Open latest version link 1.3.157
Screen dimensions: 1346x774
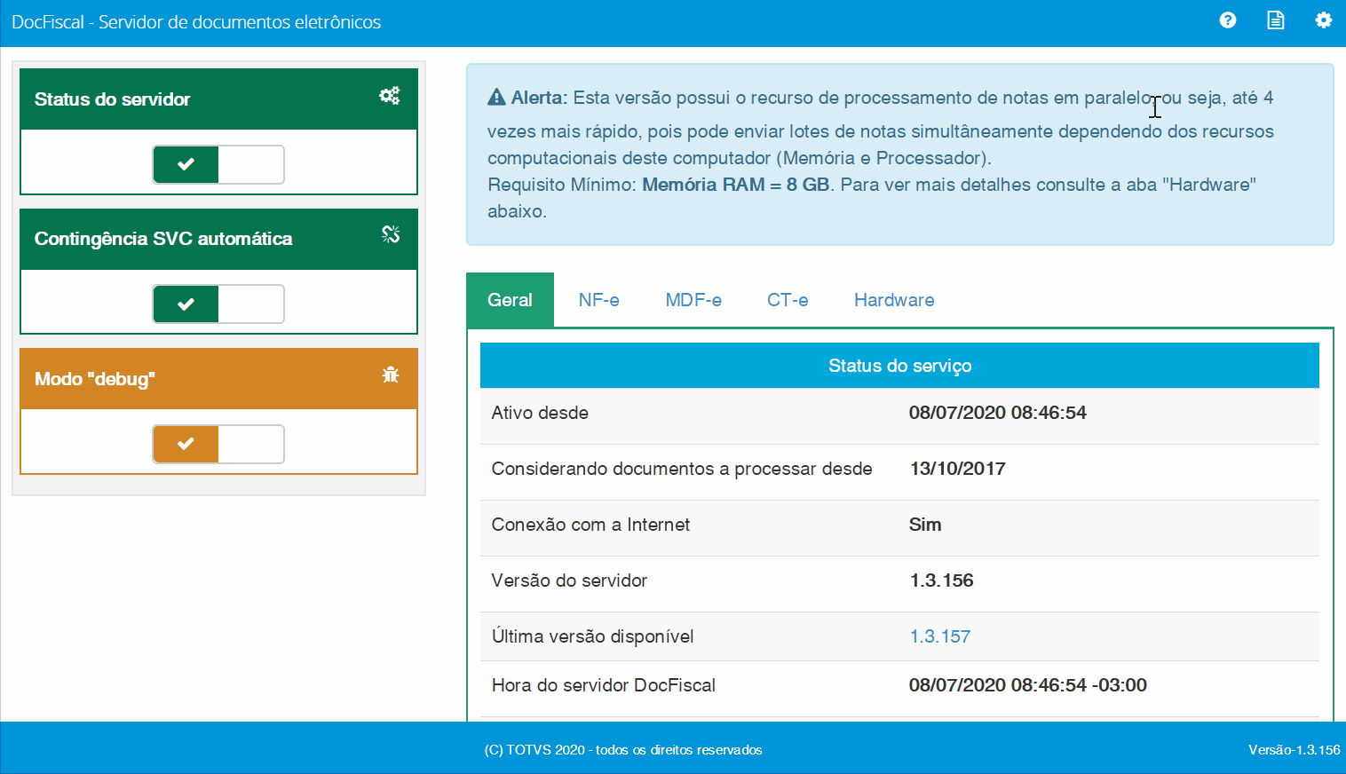(x=939, y=636)
